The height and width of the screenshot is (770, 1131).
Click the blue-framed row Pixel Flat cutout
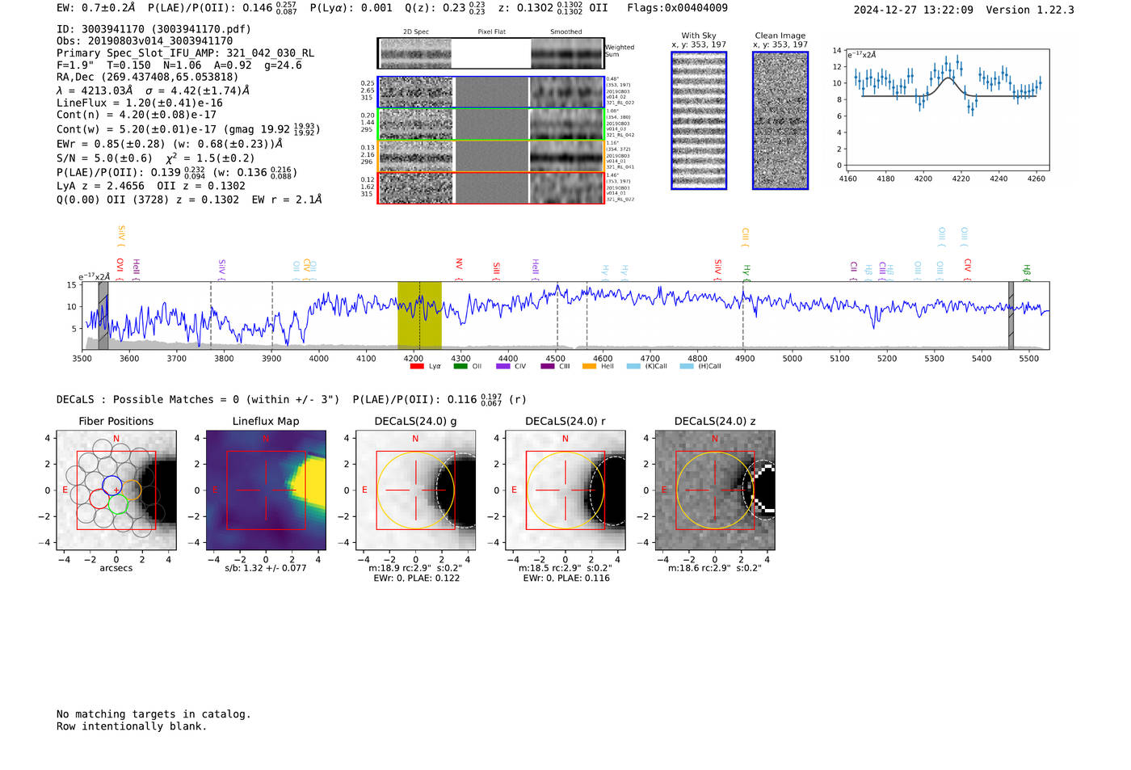491,92
